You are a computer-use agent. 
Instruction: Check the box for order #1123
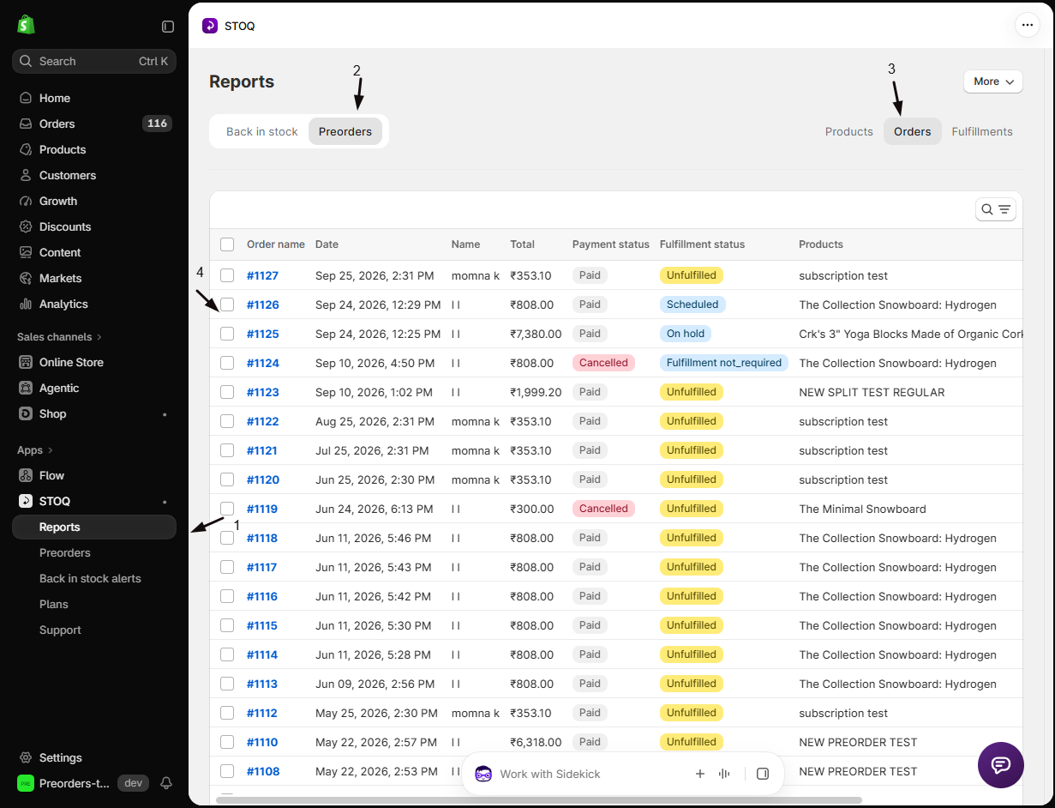[227, 392]
